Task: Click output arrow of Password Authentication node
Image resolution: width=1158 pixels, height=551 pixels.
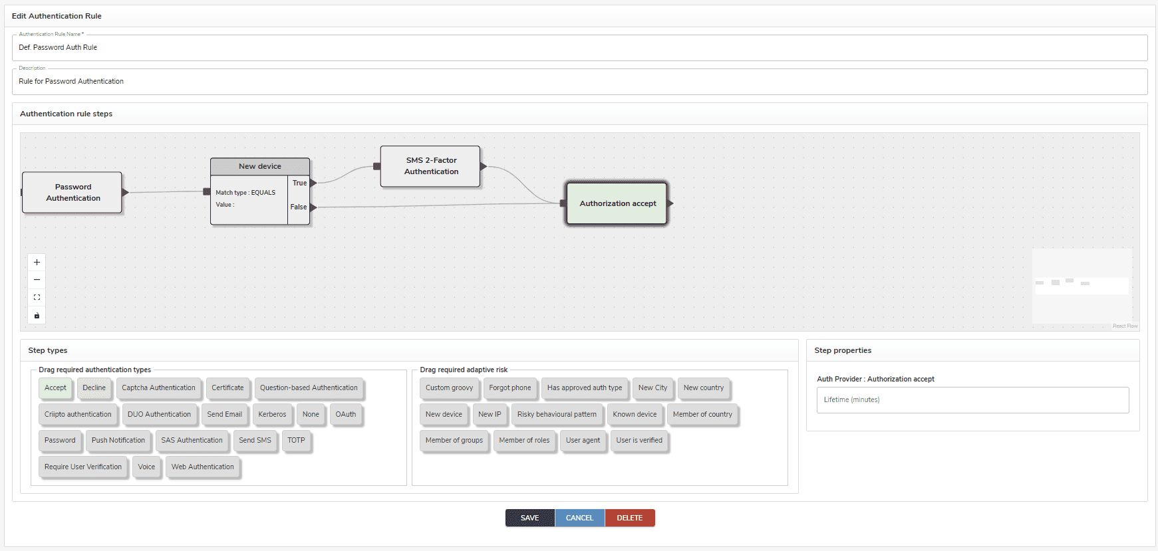Action: click(x=125, y=192)
